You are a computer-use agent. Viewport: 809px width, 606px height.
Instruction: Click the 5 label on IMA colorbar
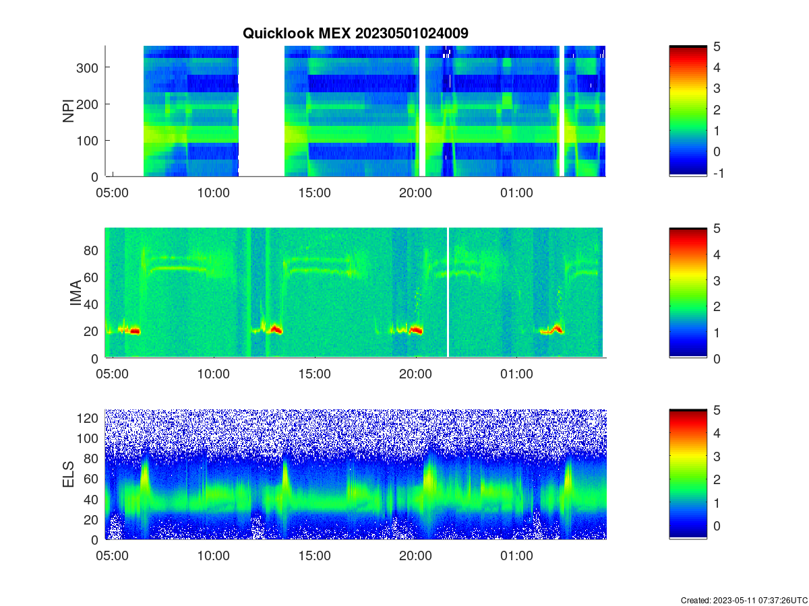(x=717, y=228)
